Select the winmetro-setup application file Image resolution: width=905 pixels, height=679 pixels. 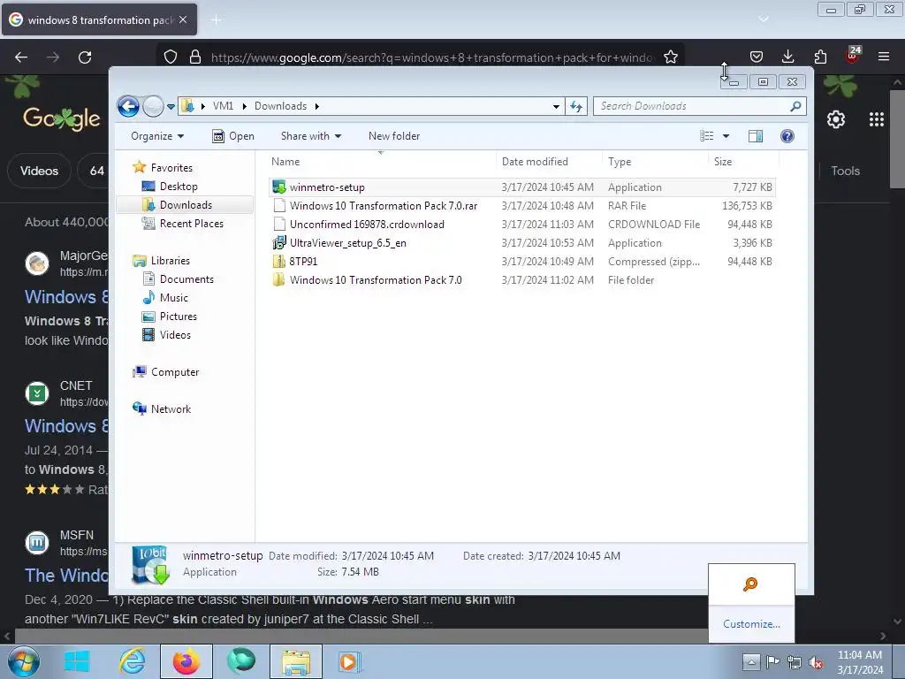click(522, 187)
